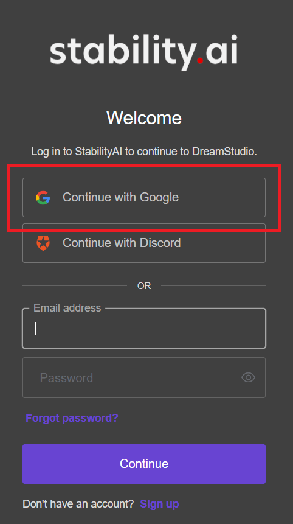This screenshot has width=293, height=524.
Task: Choose Continue with Discord
Action: [144, 243]
